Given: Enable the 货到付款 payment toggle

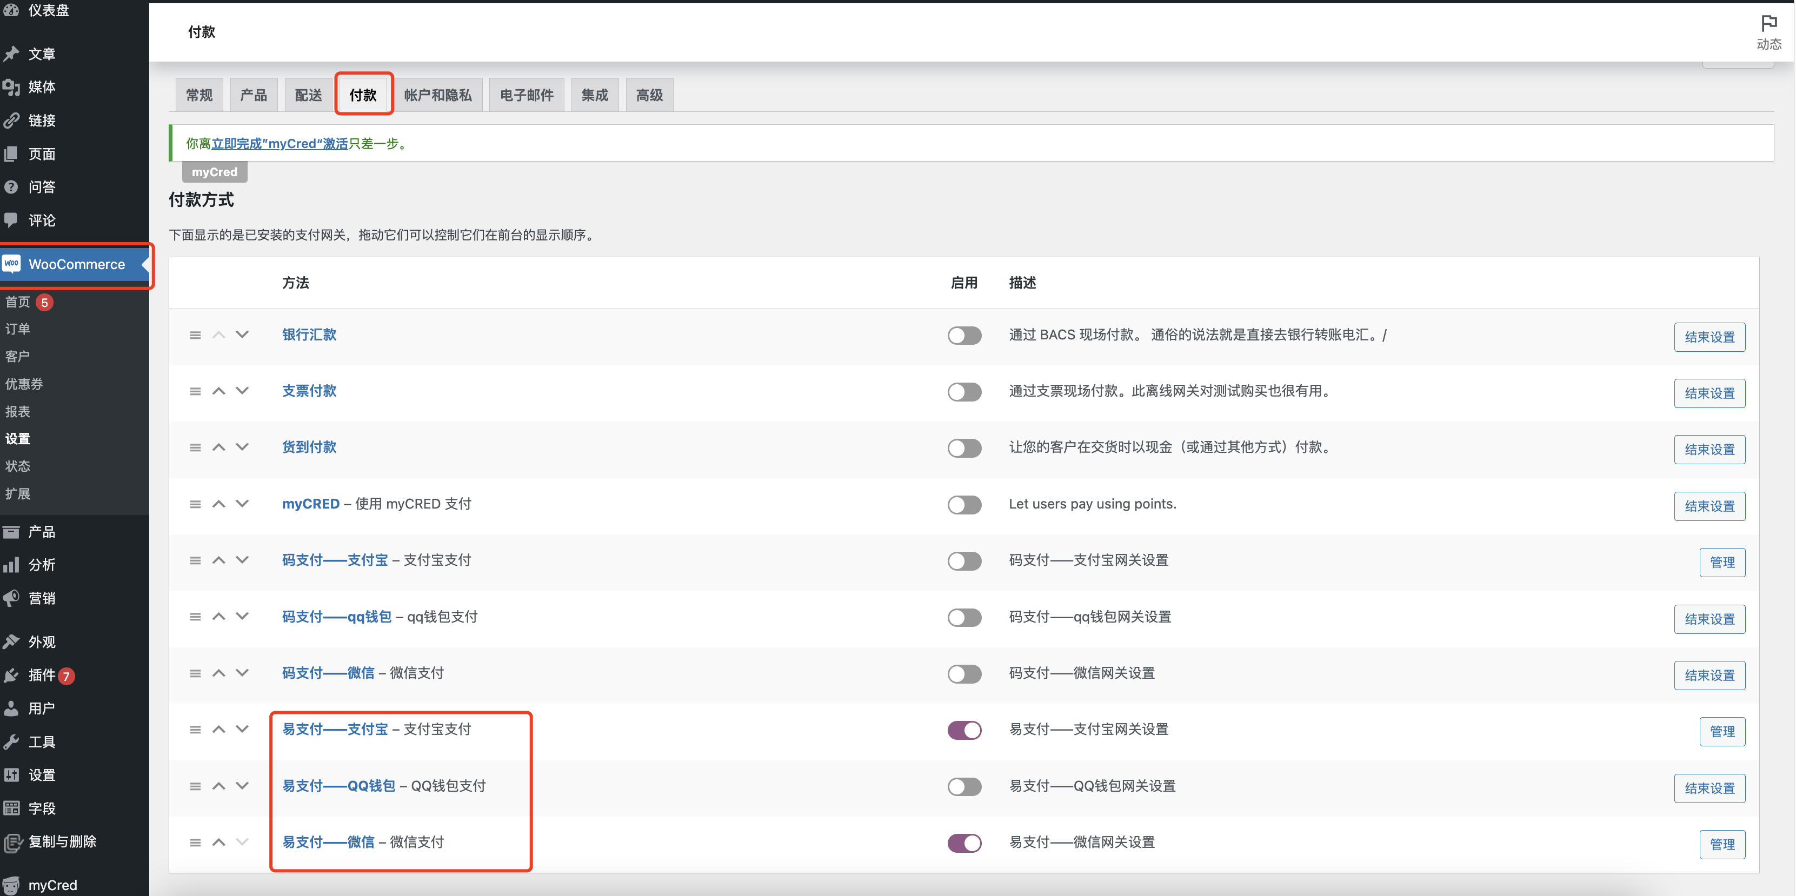Looking at the screenshot, I should 964,448.
